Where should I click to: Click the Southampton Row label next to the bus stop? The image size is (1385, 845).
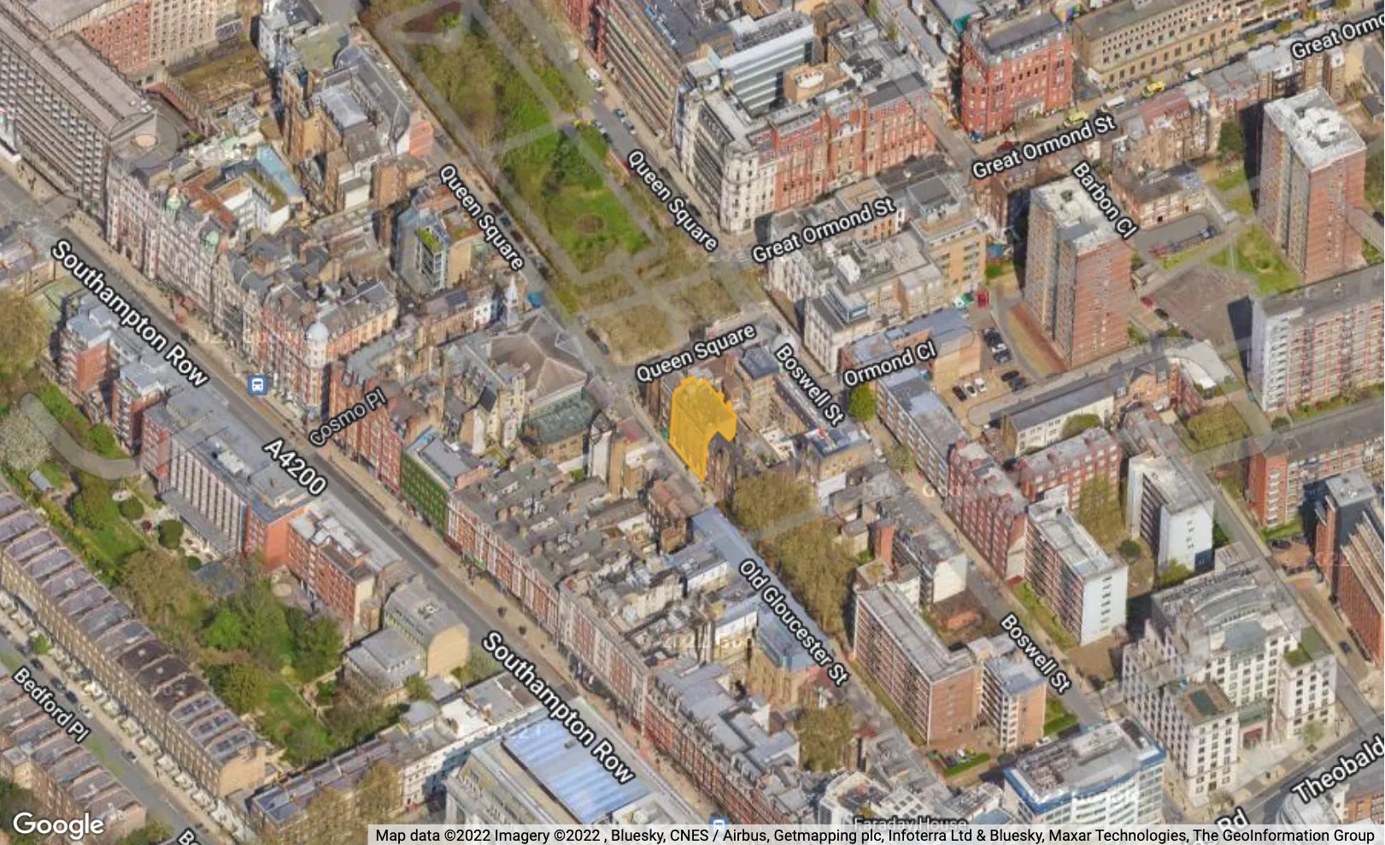coord(129,313)
